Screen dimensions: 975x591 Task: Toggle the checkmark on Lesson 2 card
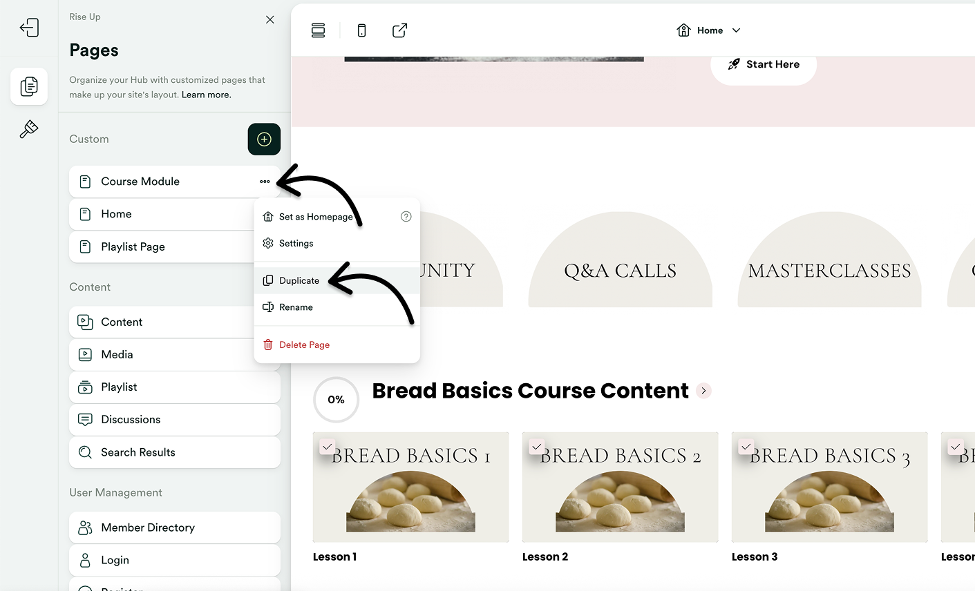[x=536, y=447]
